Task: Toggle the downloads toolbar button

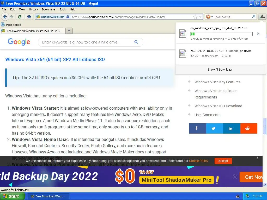Action: coord(262,16)
